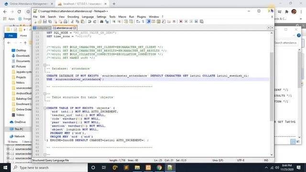Image resolution: width=306 pixels, height=172 pixels.
Task: Open Find with the binoculars icon
Action: (x=101, y=21)
